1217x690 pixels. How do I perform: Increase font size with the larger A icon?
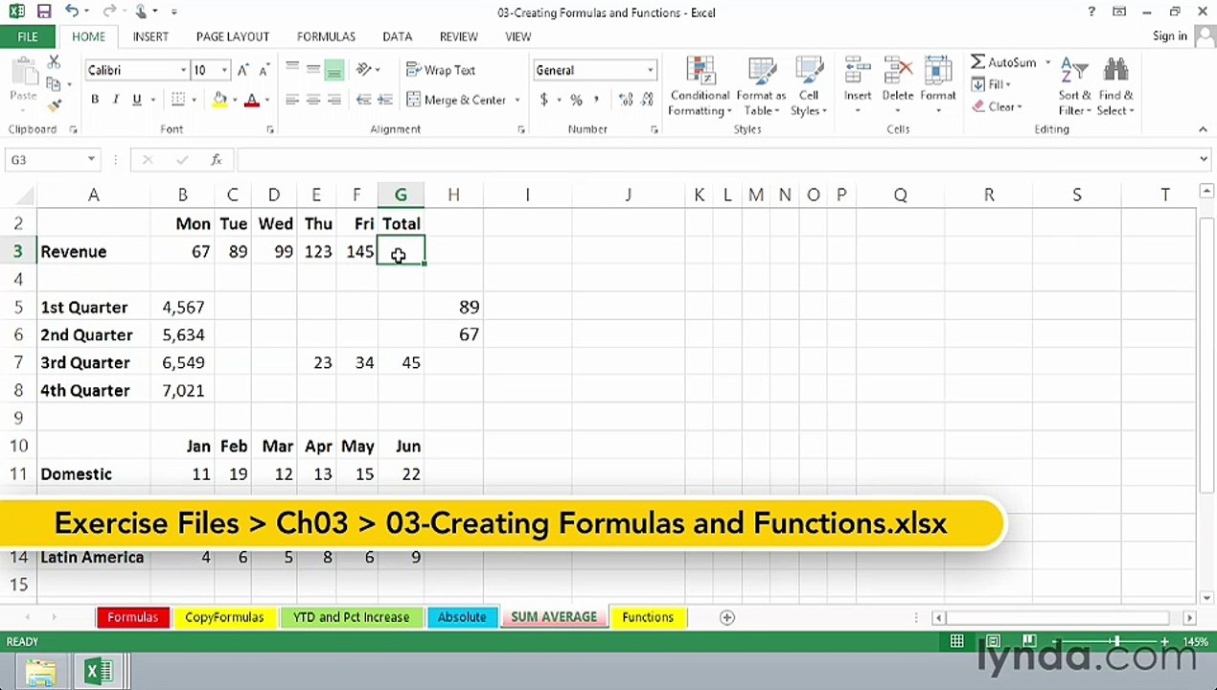(242, 70)
